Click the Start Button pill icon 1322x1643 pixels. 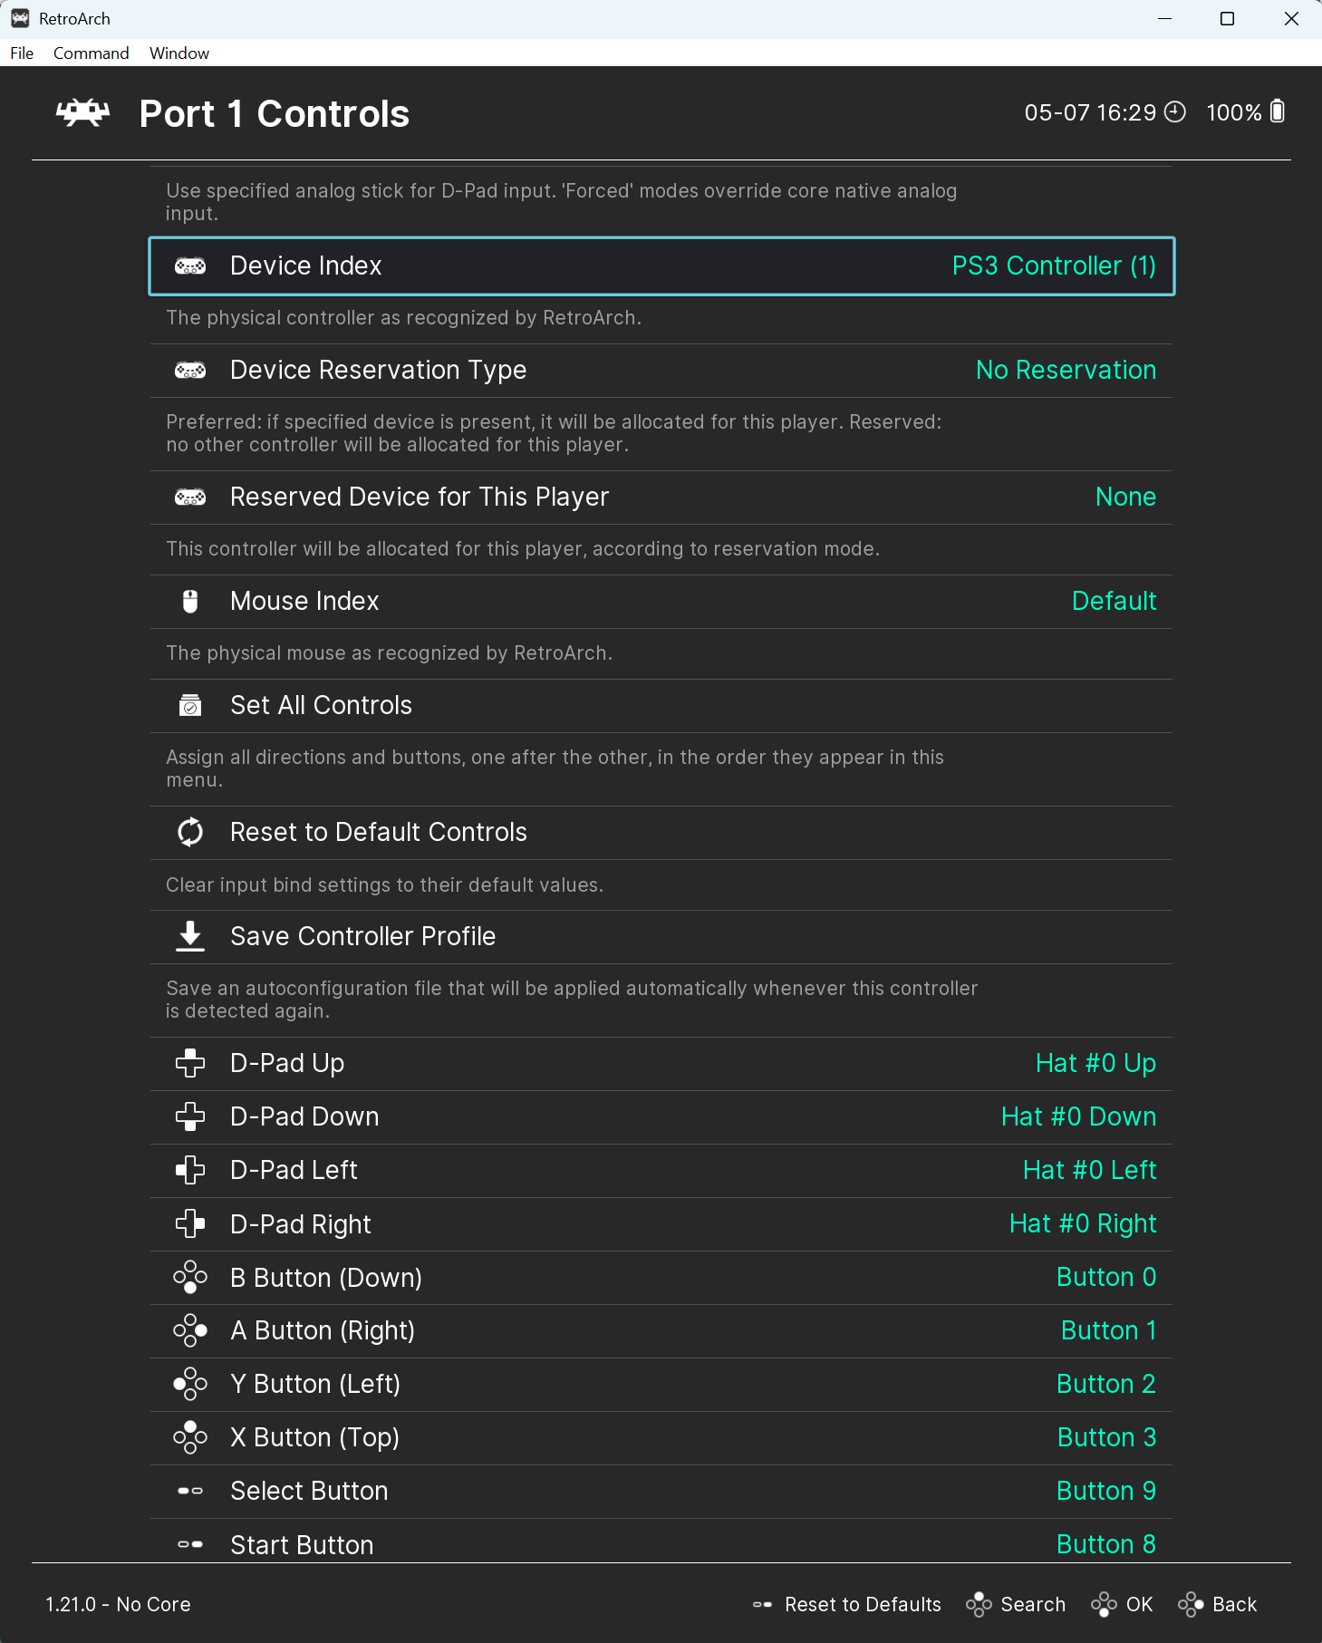click(x=190, y=1544)
